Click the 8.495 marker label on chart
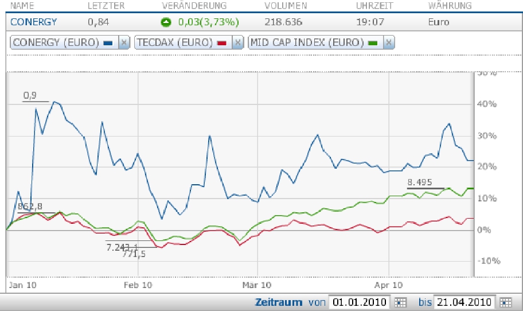The height and width of the screenshot is (311, 523). pos(420,182)
